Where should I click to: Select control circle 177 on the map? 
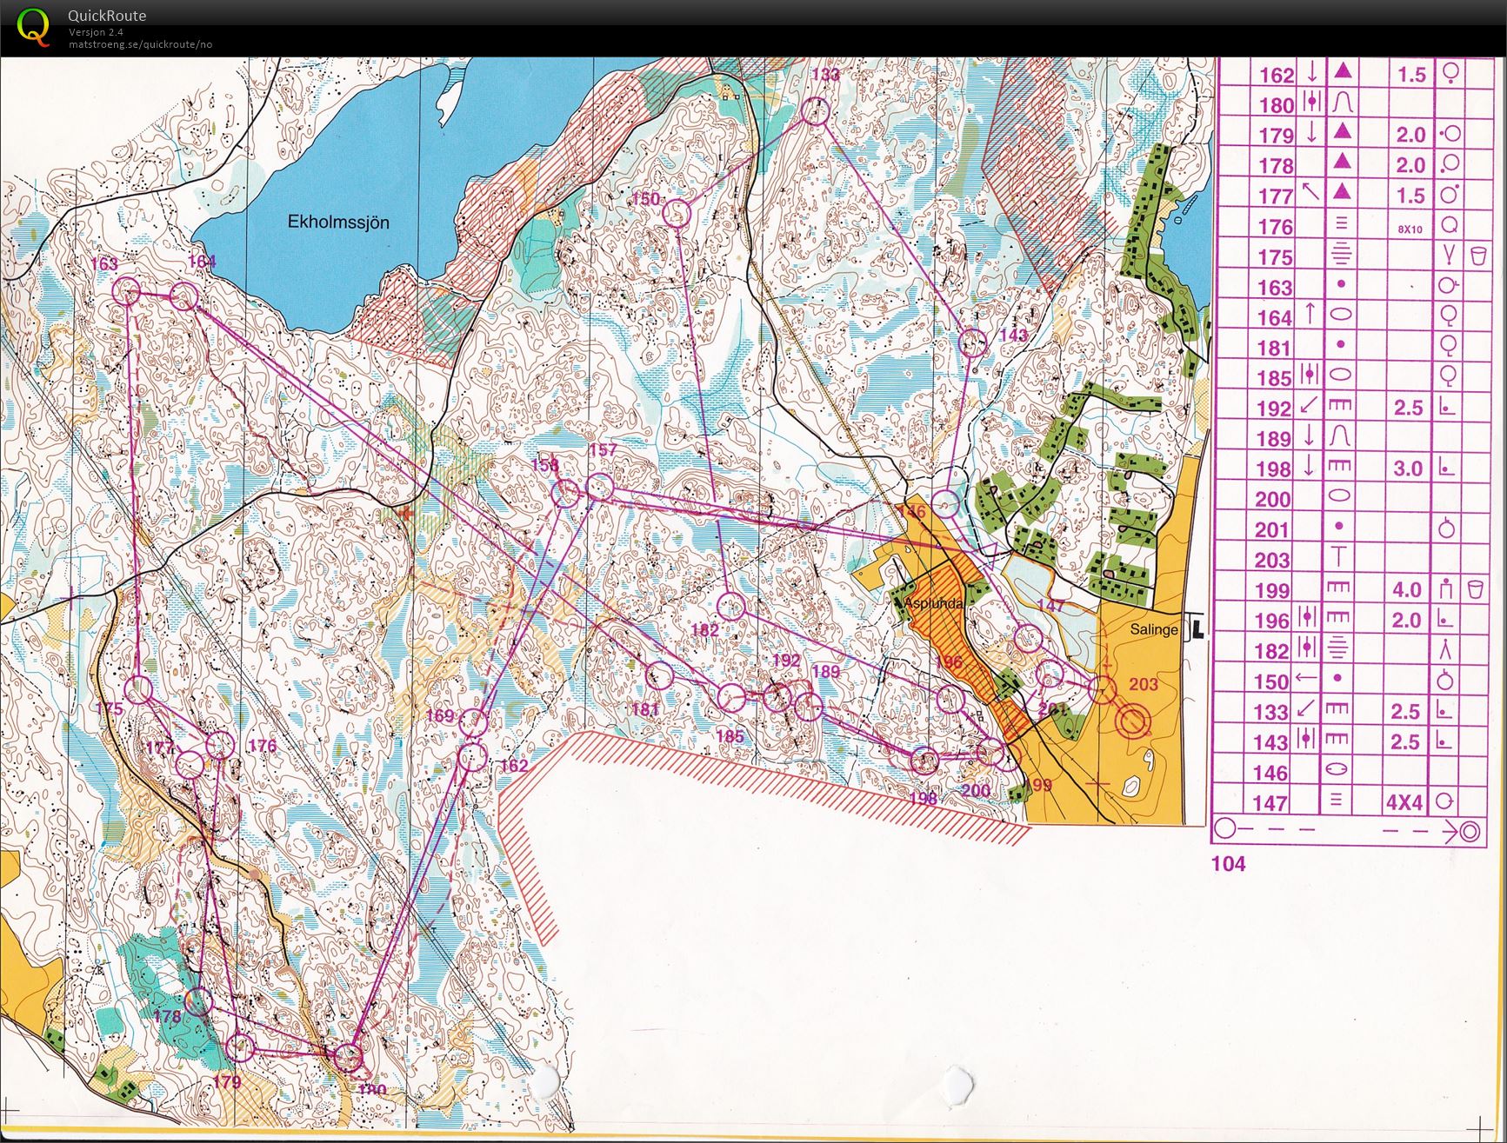pyautogui.click(x=190, y=764)
